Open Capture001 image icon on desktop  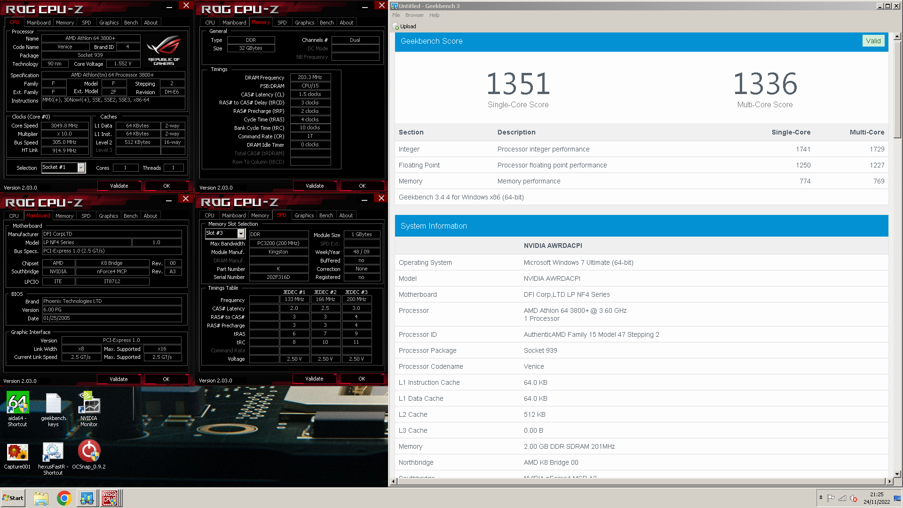pyautogui.click(x=17, y=456)
